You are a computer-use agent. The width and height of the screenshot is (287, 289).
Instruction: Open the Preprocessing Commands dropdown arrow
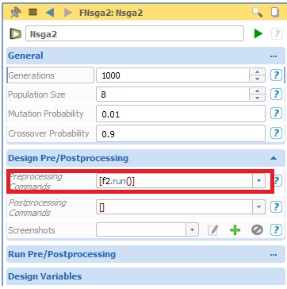[x=258, y=181]
